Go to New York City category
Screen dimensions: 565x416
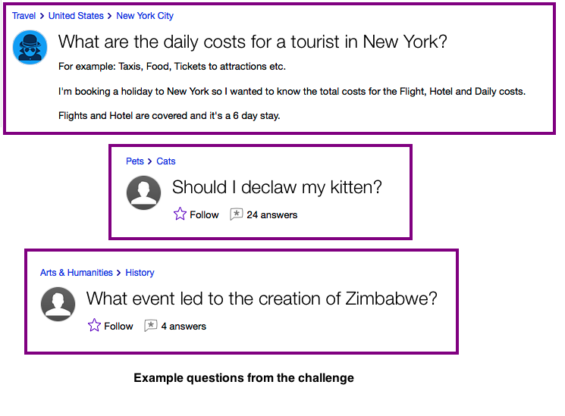click(145, 16)
